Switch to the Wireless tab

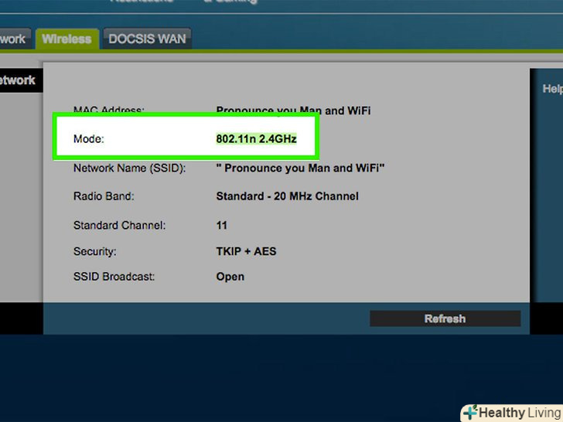point(67,39)
